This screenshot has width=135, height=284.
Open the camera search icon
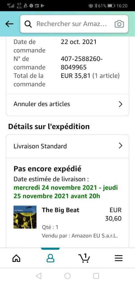(x=119, y=24)
